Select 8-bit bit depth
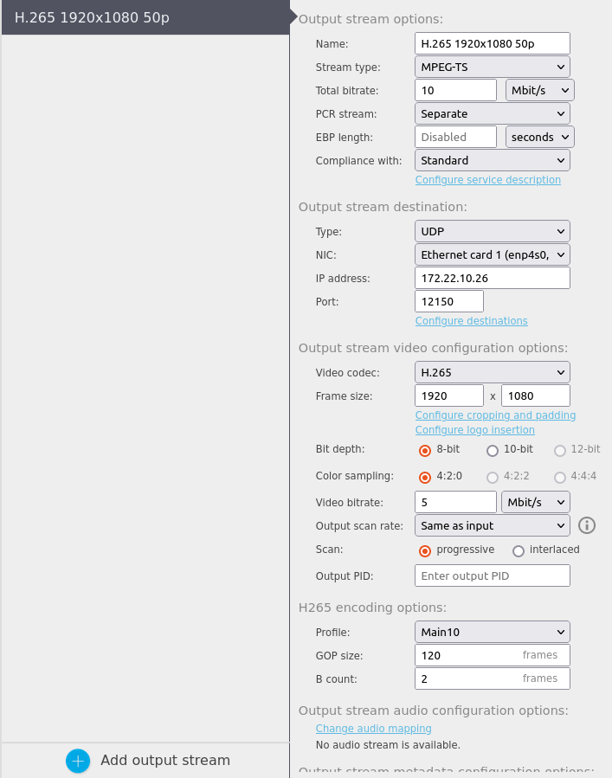The width and height of the screenshot is (612, 778). 425,451
